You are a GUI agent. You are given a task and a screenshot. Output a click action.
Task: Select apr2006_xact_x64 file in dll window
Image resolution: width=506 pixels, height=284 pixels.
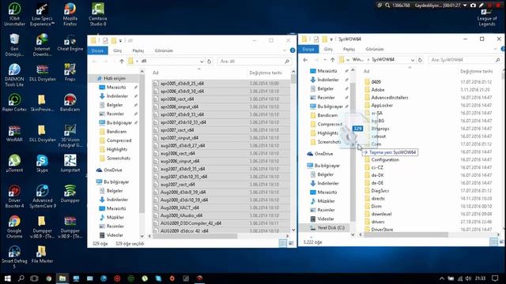(x=177, y=99)
